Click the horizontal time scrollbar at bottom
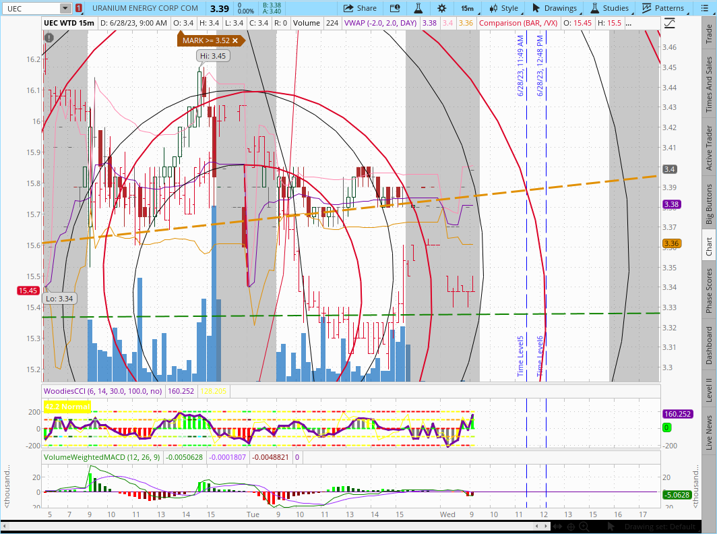The height and width of the screenshot is (534, 717). 270,526
